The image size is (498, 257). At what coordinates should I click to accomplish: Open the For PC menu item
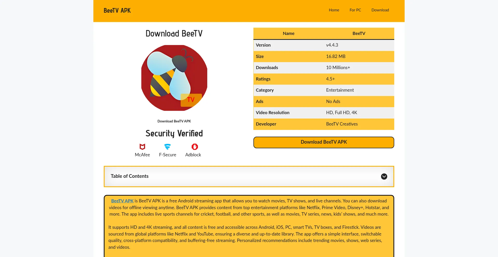(355, 10)
